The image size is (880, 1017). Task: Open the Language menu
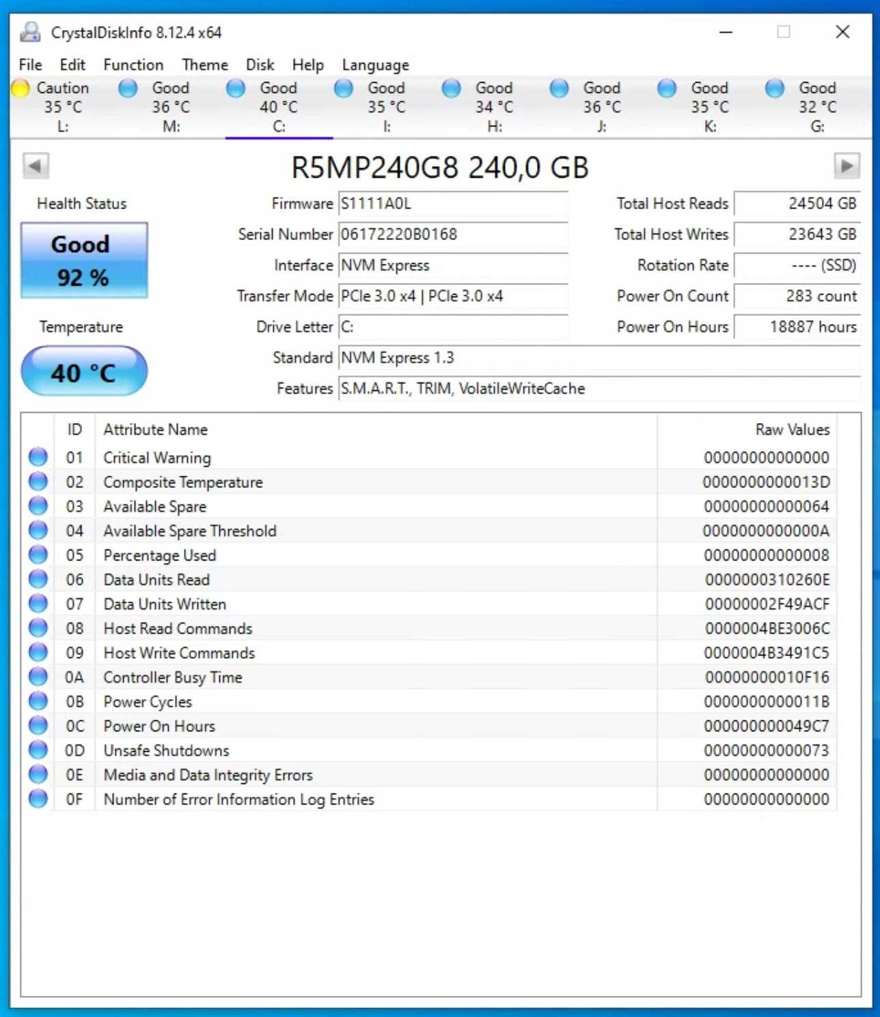pyautogui.click(x=376, y=65)
